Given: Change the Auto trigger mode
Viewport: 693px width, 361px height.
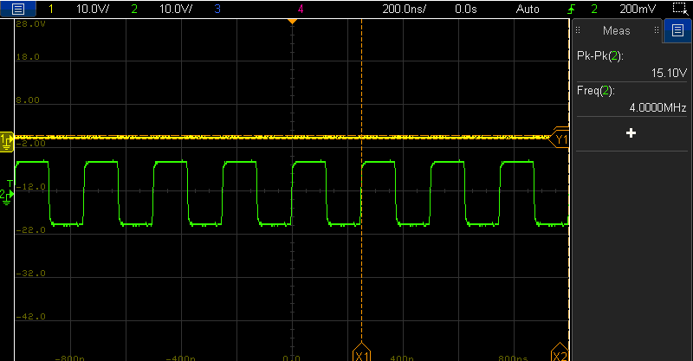Looking at the screenshot, I should pos(528,9).
